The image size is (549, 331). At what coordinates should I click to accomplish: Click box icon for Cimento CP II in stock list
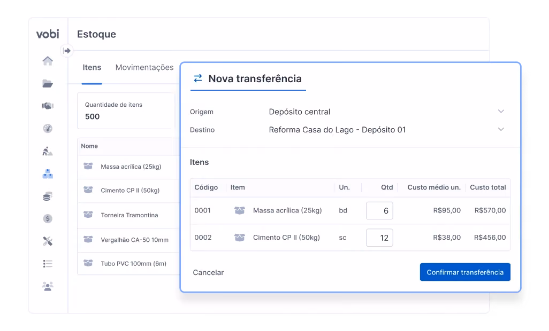88,190
